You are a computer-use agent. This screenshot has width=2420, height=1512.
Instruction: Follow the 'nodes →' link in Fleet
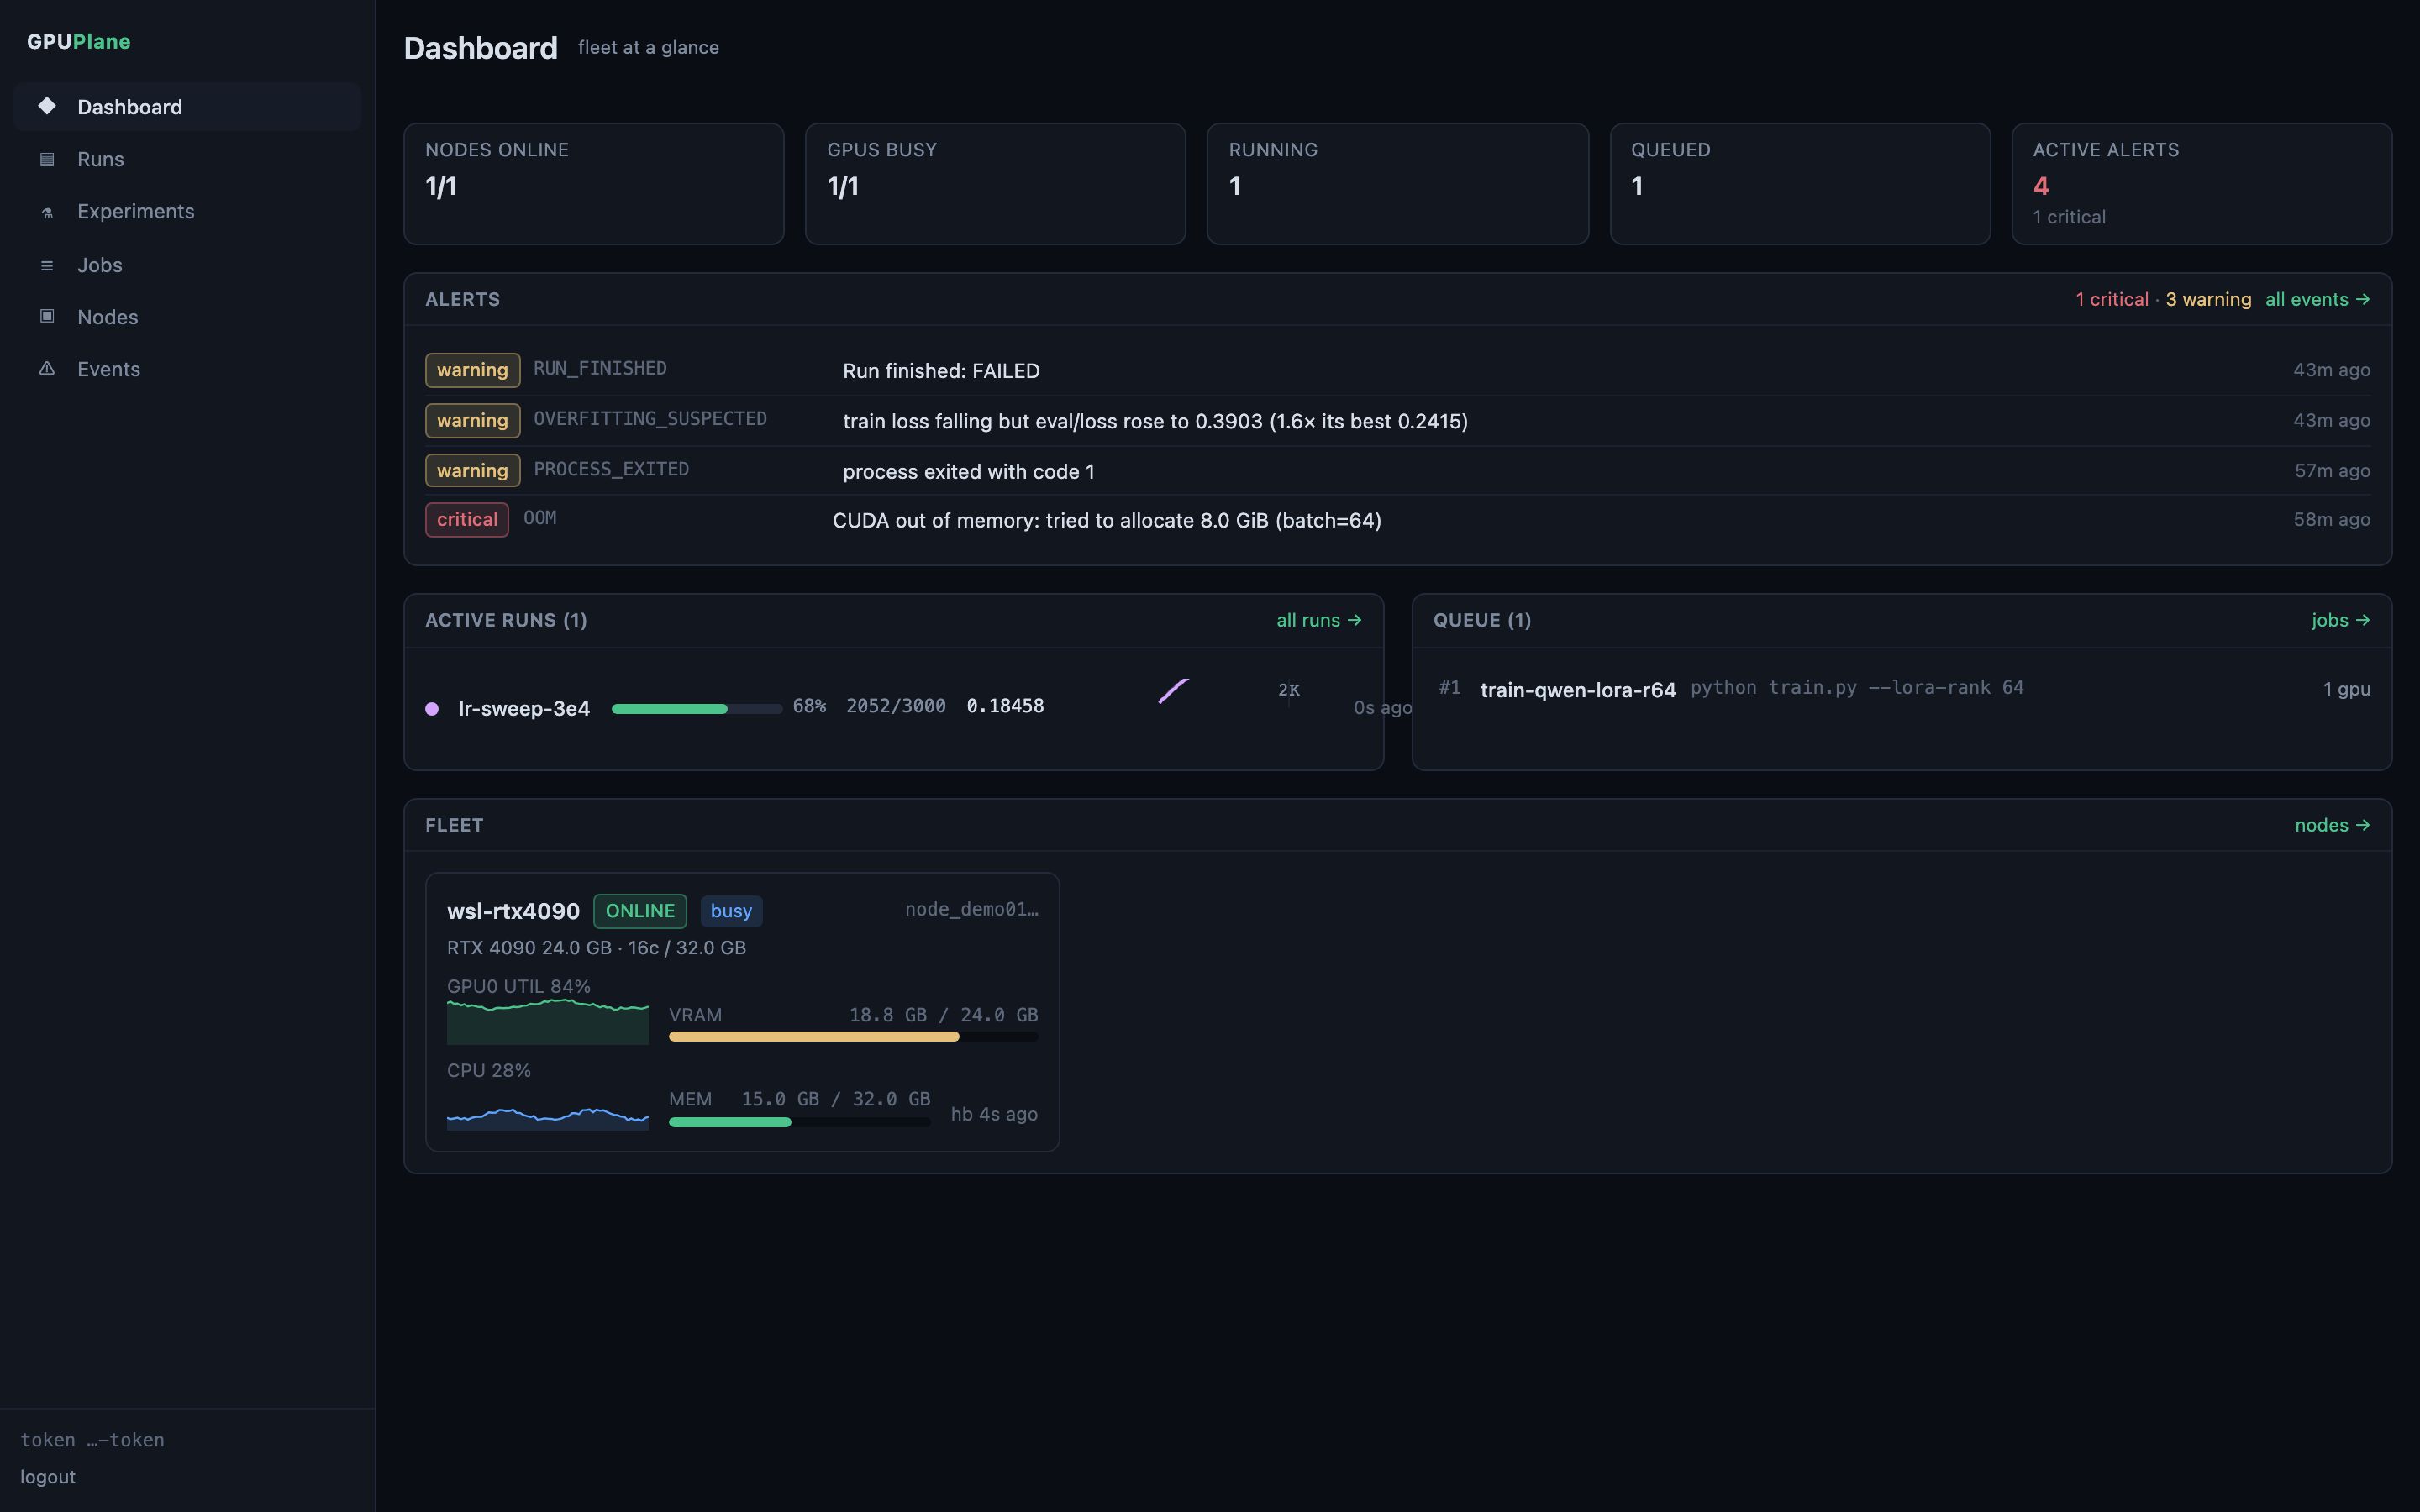(2332, 826)
